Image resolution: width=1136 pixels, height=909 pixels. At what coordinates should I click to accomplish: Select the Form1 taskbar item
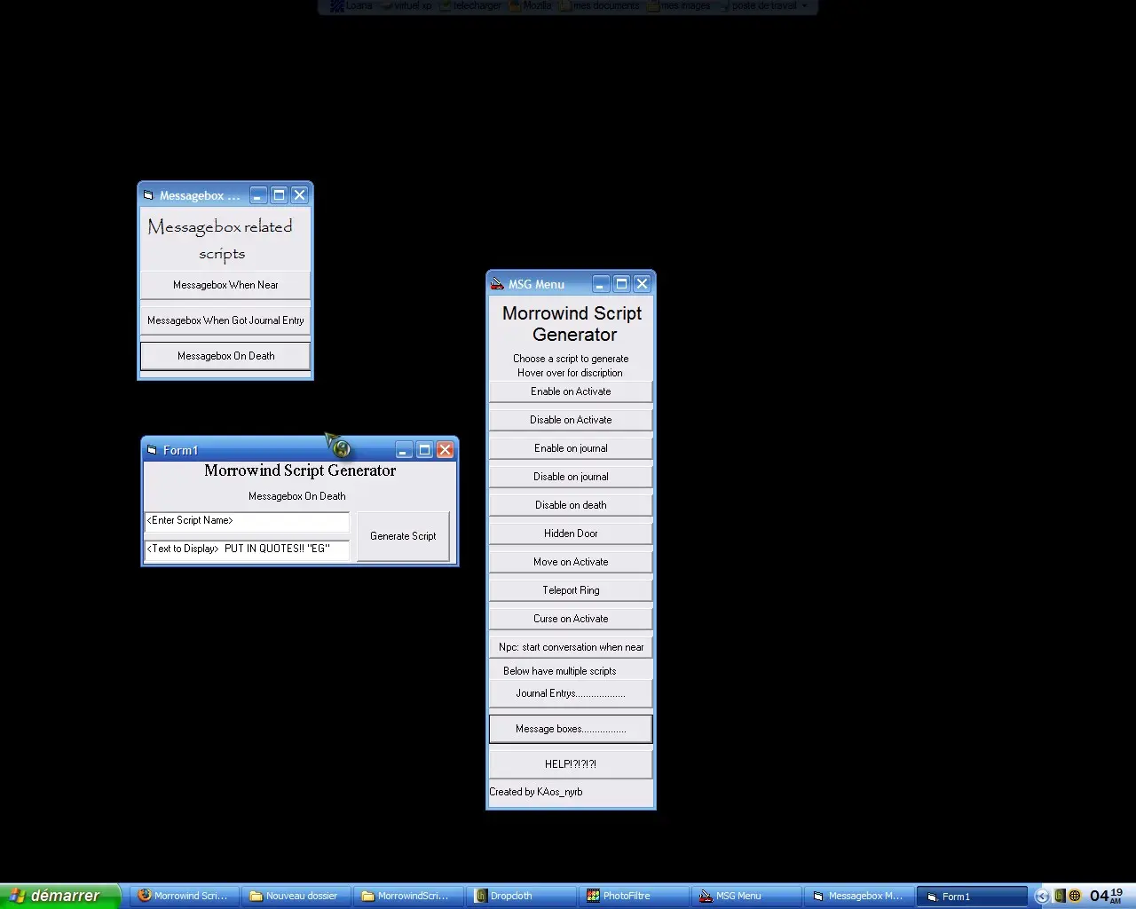pyautogui.click(x=971, y=897)
